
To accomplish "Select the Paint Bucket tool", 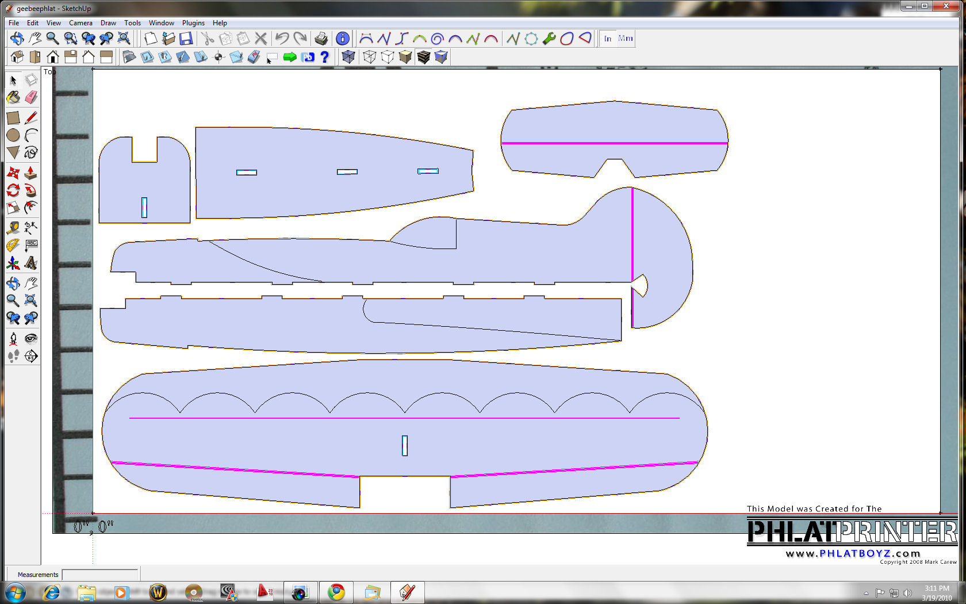I will [x=13, y=97].
